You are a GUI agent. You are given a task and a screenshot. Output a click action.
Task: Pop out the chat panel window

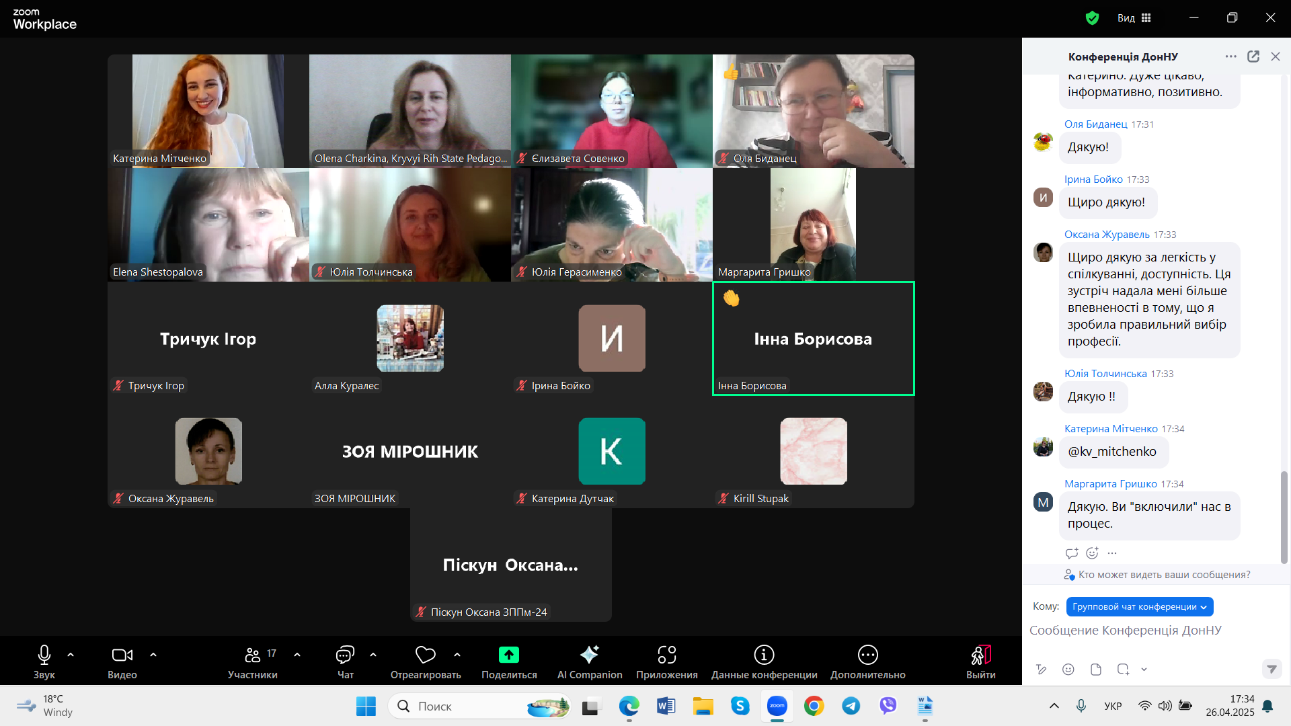click(1253, 56)
